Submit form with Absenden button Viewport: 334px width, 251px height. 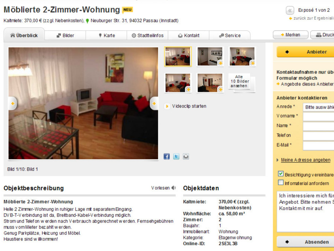pos(306,242)
